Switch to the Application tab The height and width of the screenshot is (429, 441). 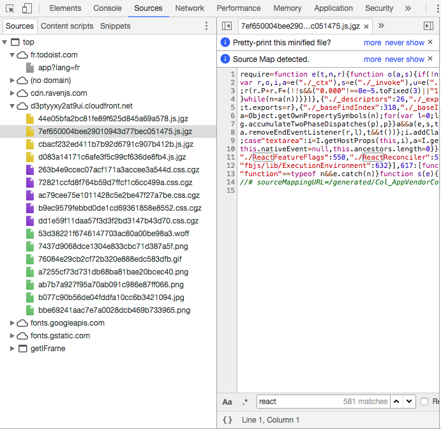point(333,8)
